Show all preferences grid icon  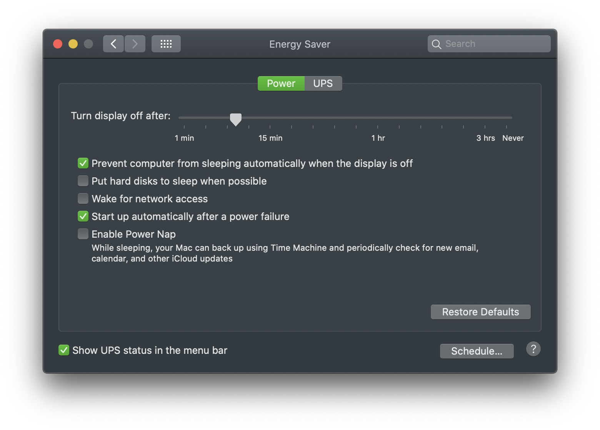click(166, 44)
